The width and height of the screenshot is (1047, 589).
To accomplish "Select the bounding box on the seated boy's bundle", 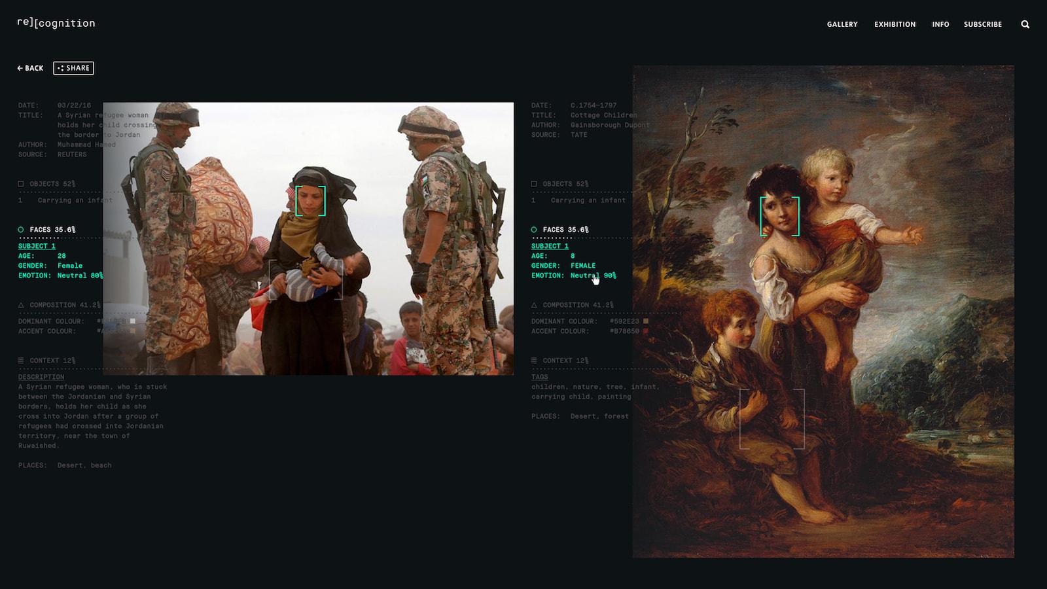I will tap(772, 419).
